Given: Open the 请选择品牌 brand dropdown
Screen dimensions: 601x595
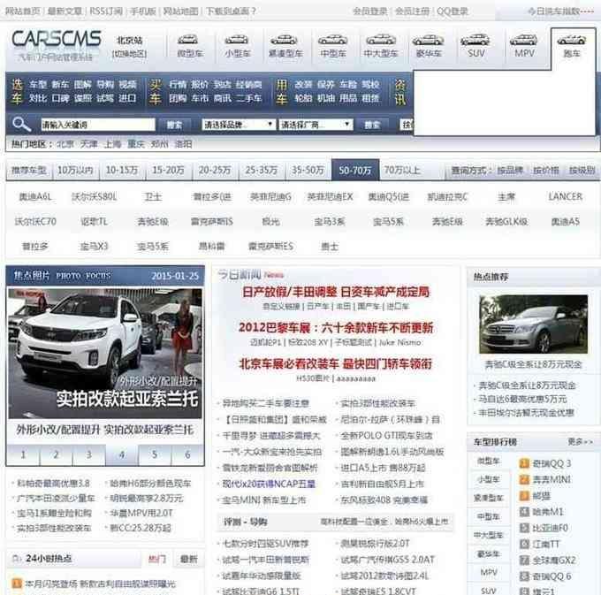Looking at the screenshot, I should pyautogui.click(x=239, y=125).
